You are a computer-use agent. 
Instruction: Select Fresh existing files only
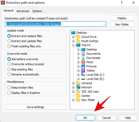24,46
